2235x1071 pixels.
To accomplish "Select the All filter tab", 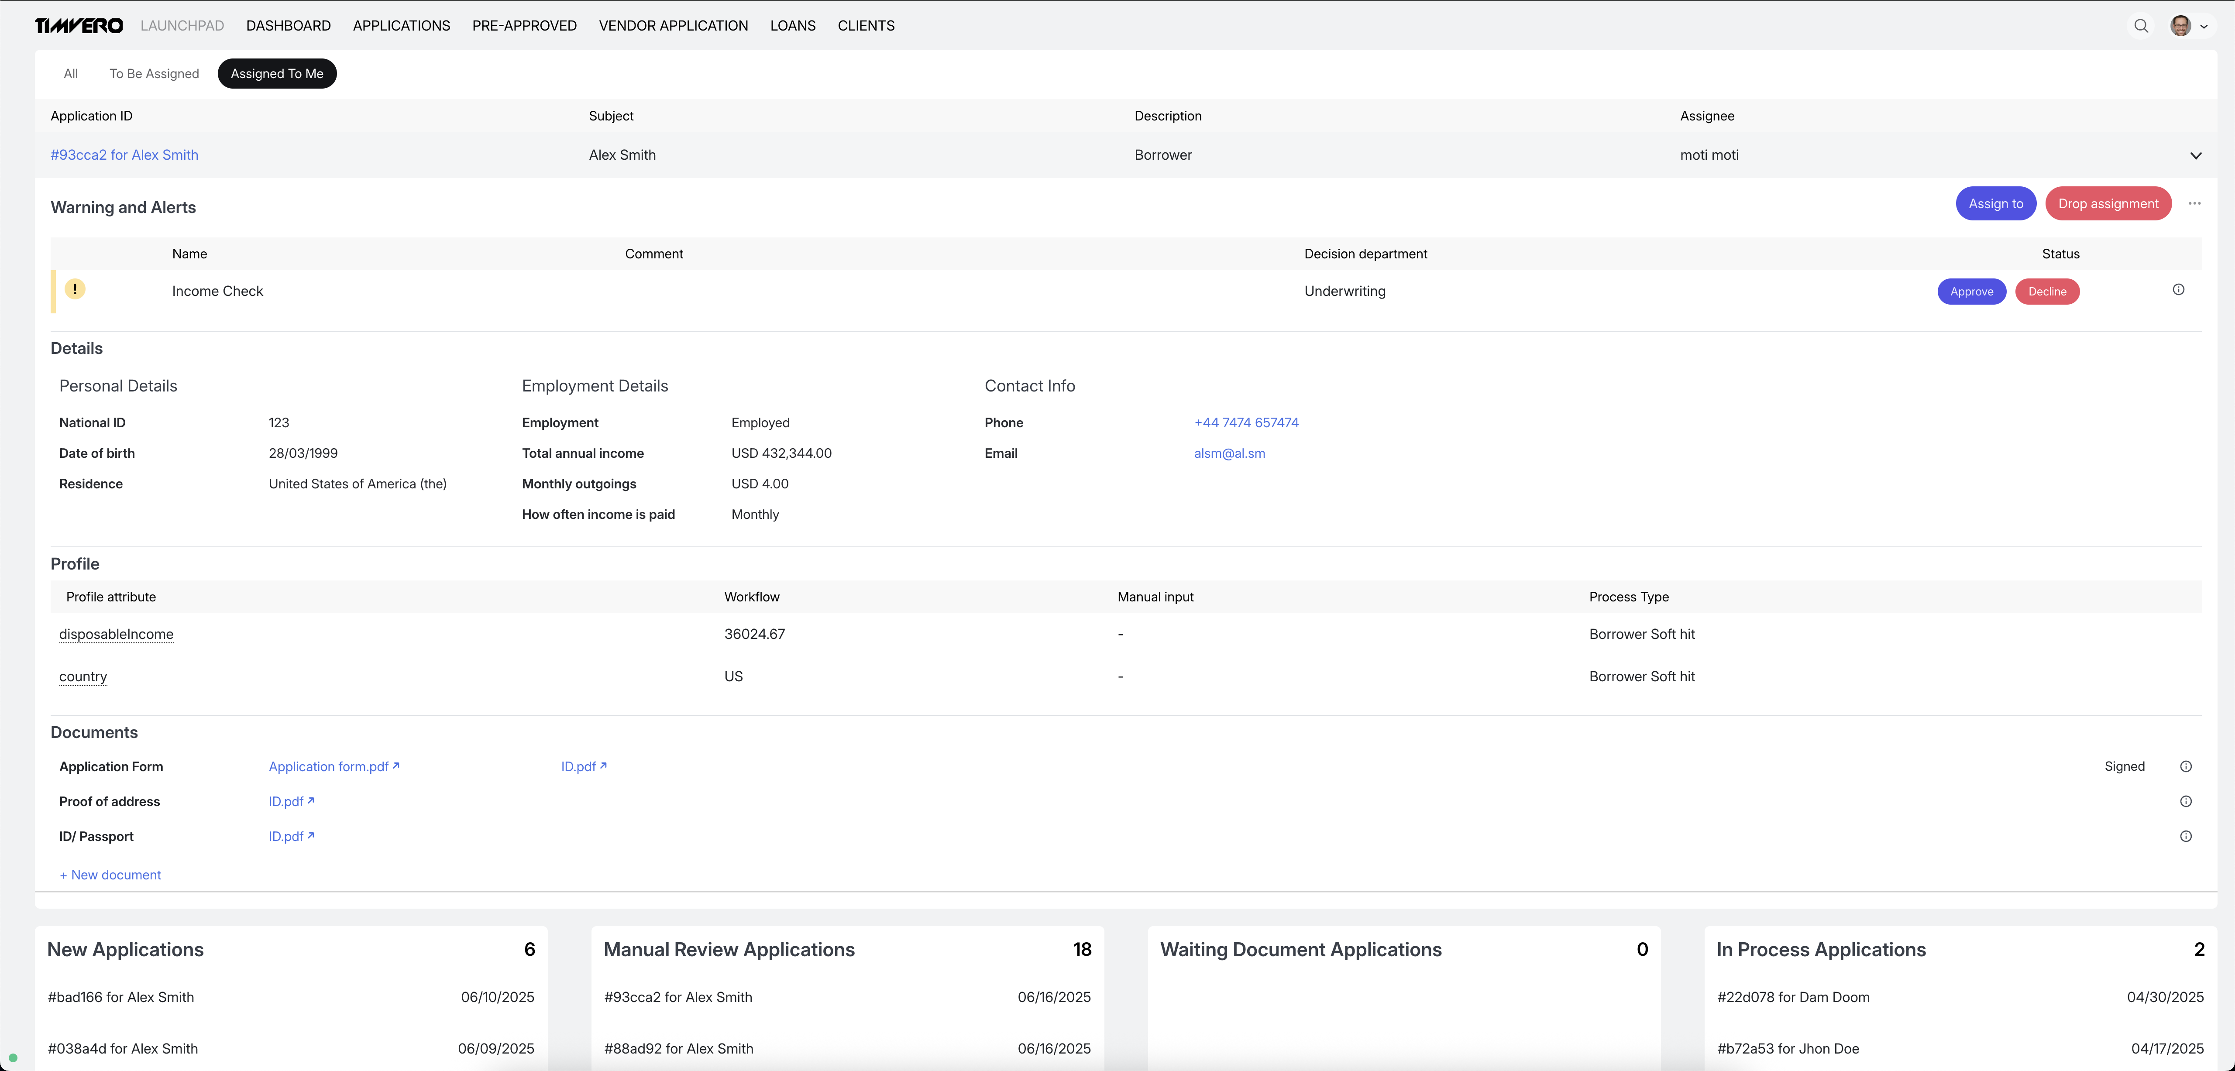I will coord(70,74).
